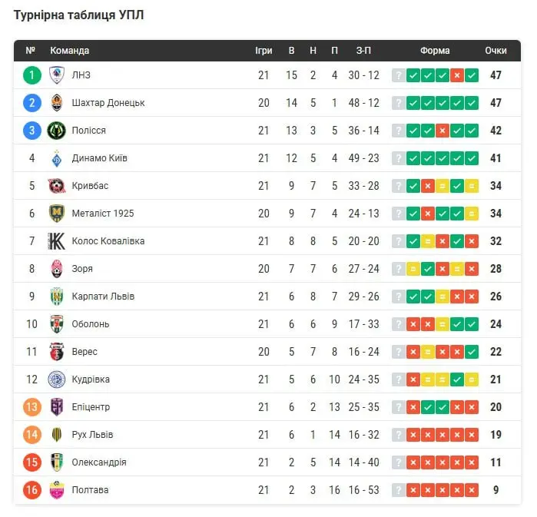Image resolution: width=537 pixels, height=517 pixels.
Task: Click green position badge number 1
Action: [x=31, y=75]
